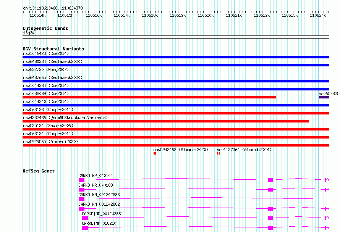Click middle exon box of CARKD|NM_001242881
Viewport: 340px width, 232px height.
(x=270, y=218)
